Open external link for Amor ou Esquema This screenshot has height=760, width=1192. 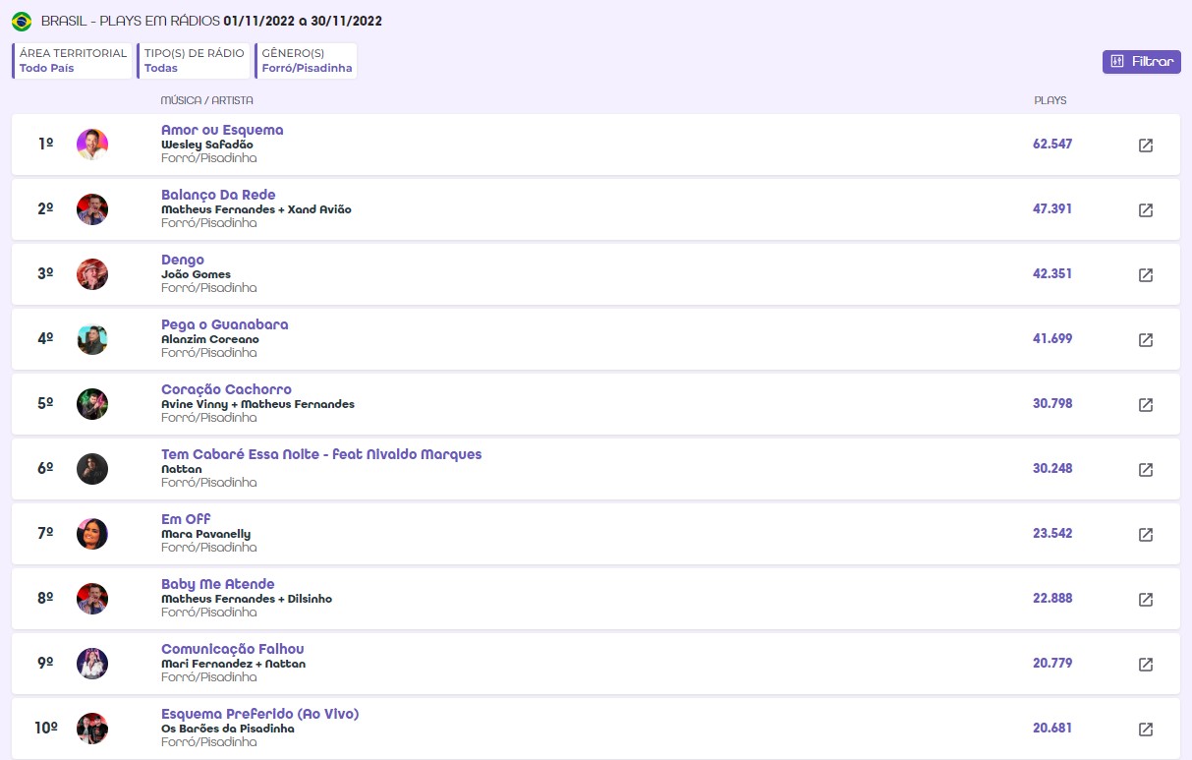[x=1145, y=146]
